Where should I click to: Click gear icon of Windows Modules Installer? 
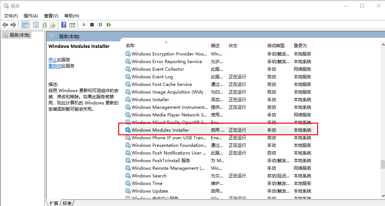(x=128, y=130)
